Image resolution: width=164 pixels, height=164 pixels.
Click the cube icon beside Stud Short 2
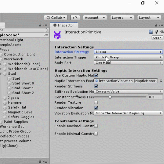9,93
